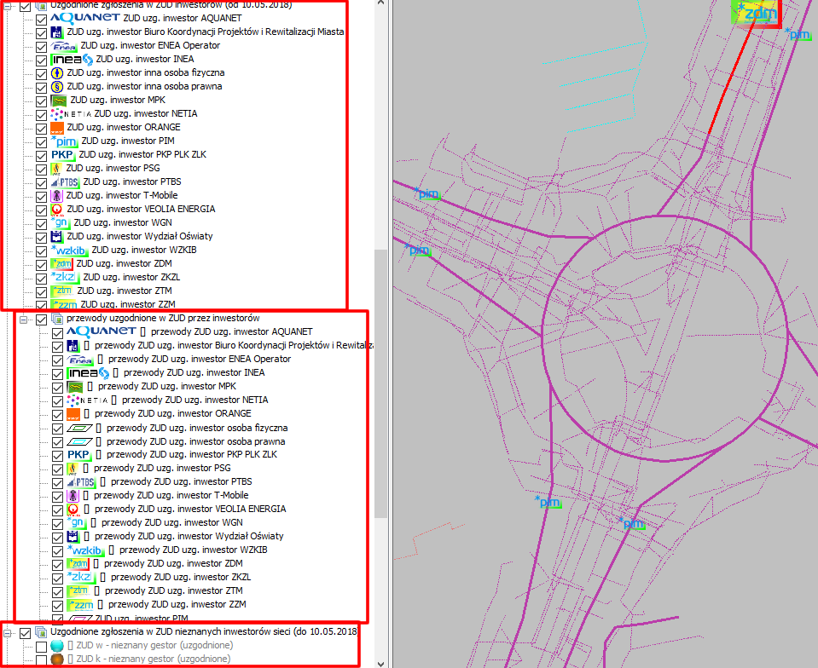Uncheck przewody ZUD uzg. inwestor WZKIB checkbox
The image size is (818, 668).
[57, 550]
